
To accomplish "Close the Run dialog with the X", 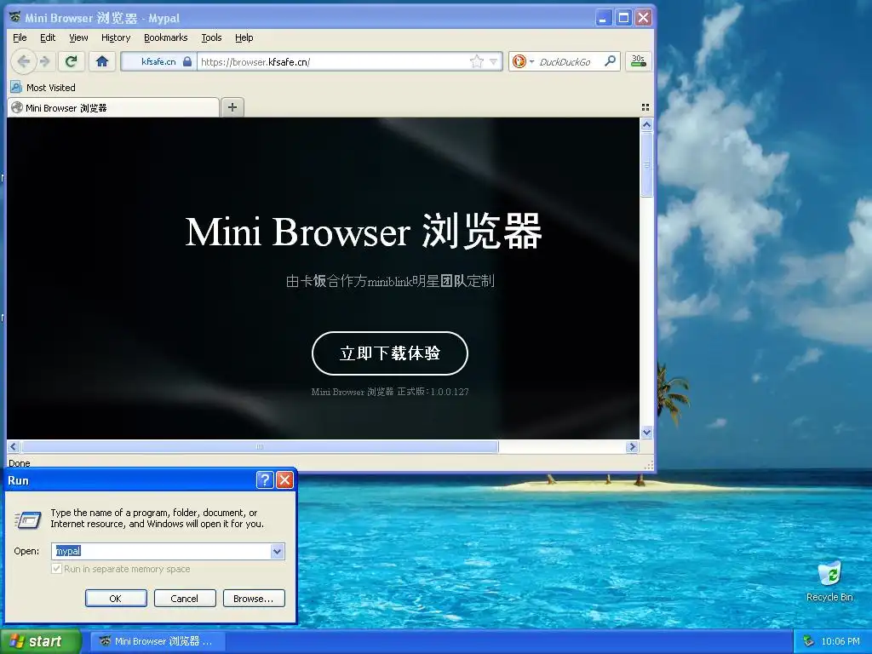I will click(284, 480).
